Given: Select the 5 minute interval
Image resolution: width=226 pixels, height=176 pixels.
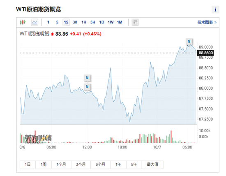Looking at the screenshot, I should (57, 22).
